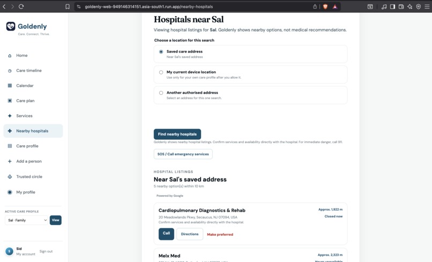
Task: Click the browser address bar URL
Action: (149, 6)
